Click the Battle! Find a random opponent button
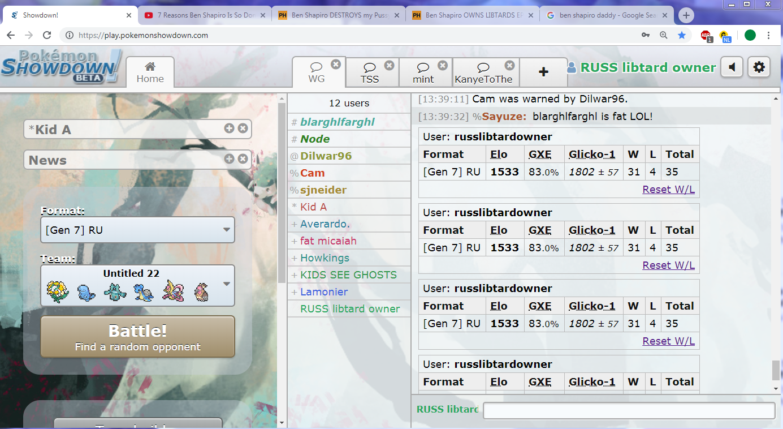783x429 pixels. tap(138, 337)
